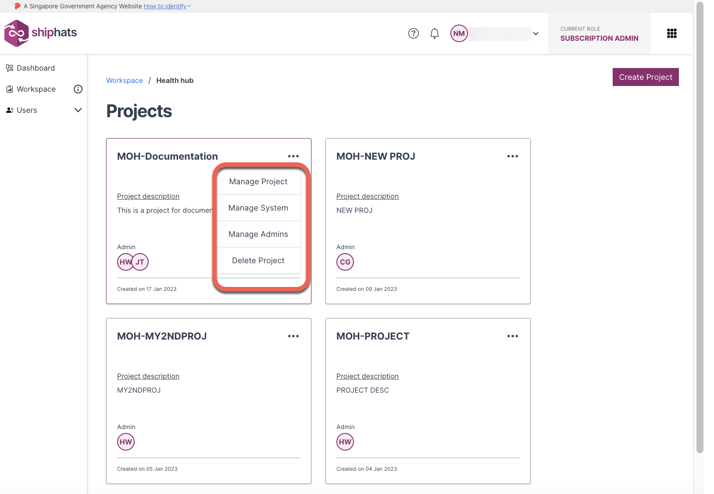Open the apps grid icon
The image size is (714, 494).
pyautogui.click(x=672, y=33)
